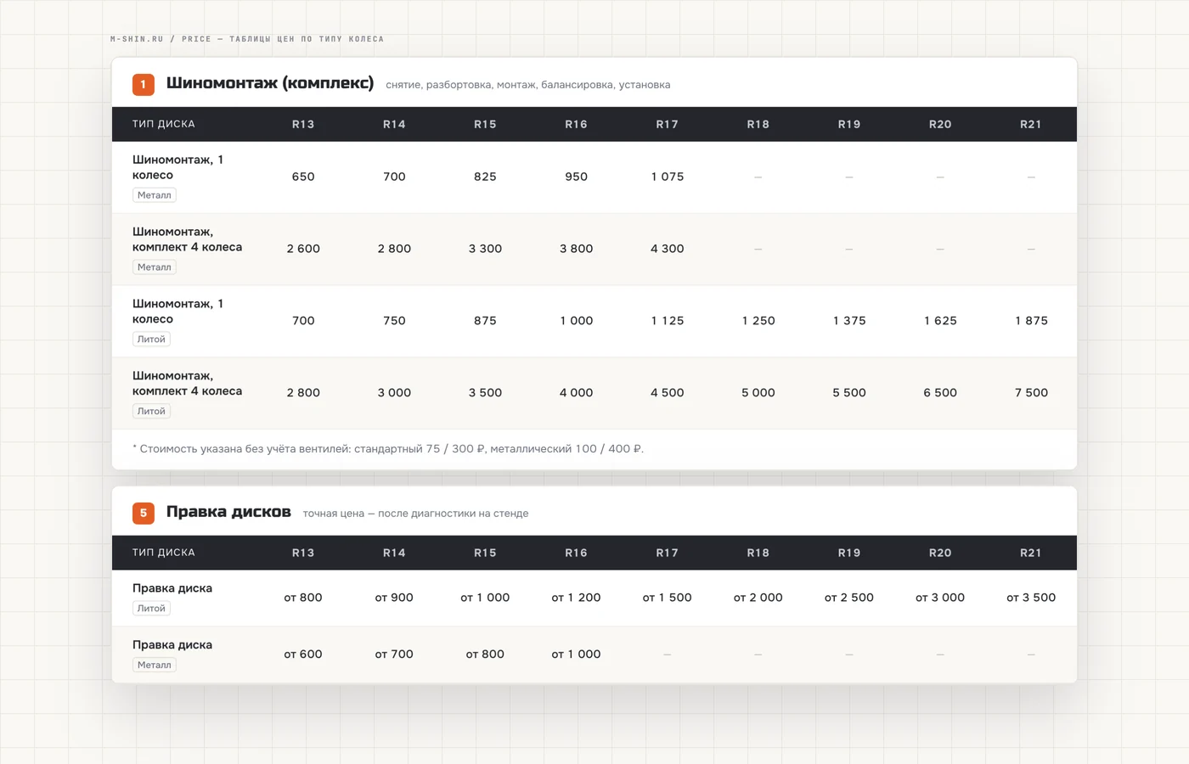Click price 1 250 in the Литой single-wheel row
The height and width of the screenshot is (764, 1189).
tap(758, 321)
